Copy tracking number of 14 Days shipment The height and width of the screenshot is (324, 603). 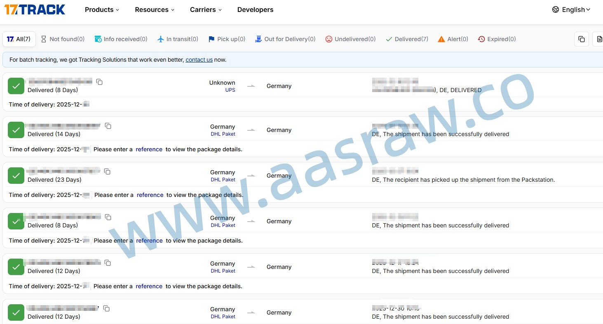point(108,126)
